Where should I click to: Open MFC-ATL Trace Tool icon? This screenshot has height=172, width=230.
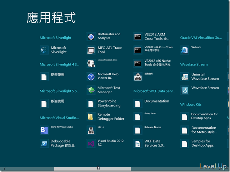pyautogui.click(x=91, y=50)
